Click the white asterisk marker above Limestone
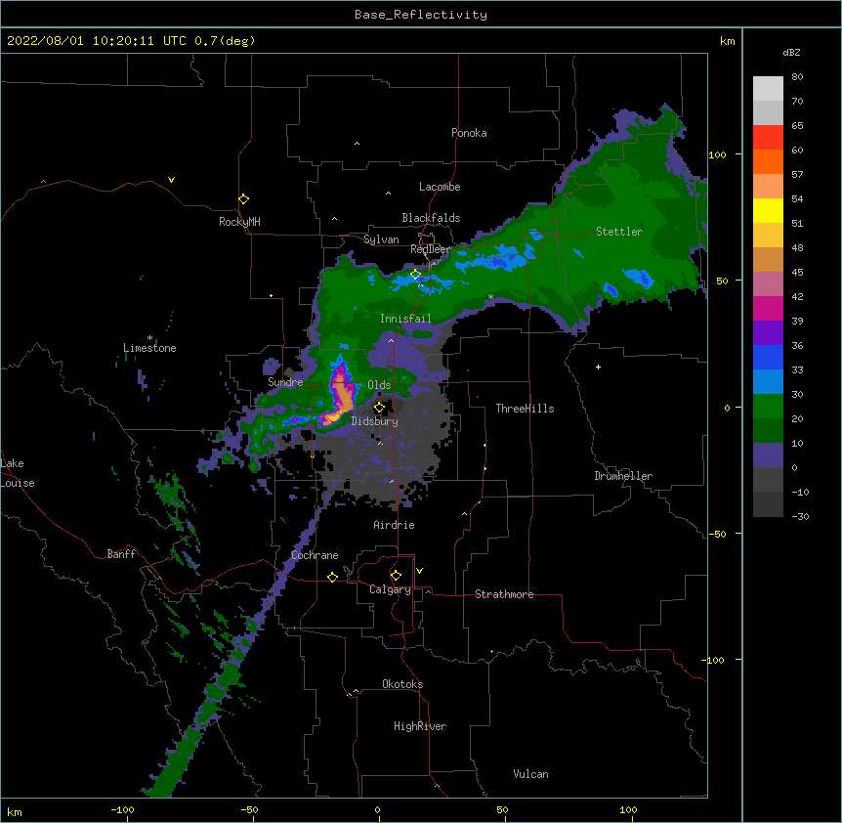 point(149,338)
